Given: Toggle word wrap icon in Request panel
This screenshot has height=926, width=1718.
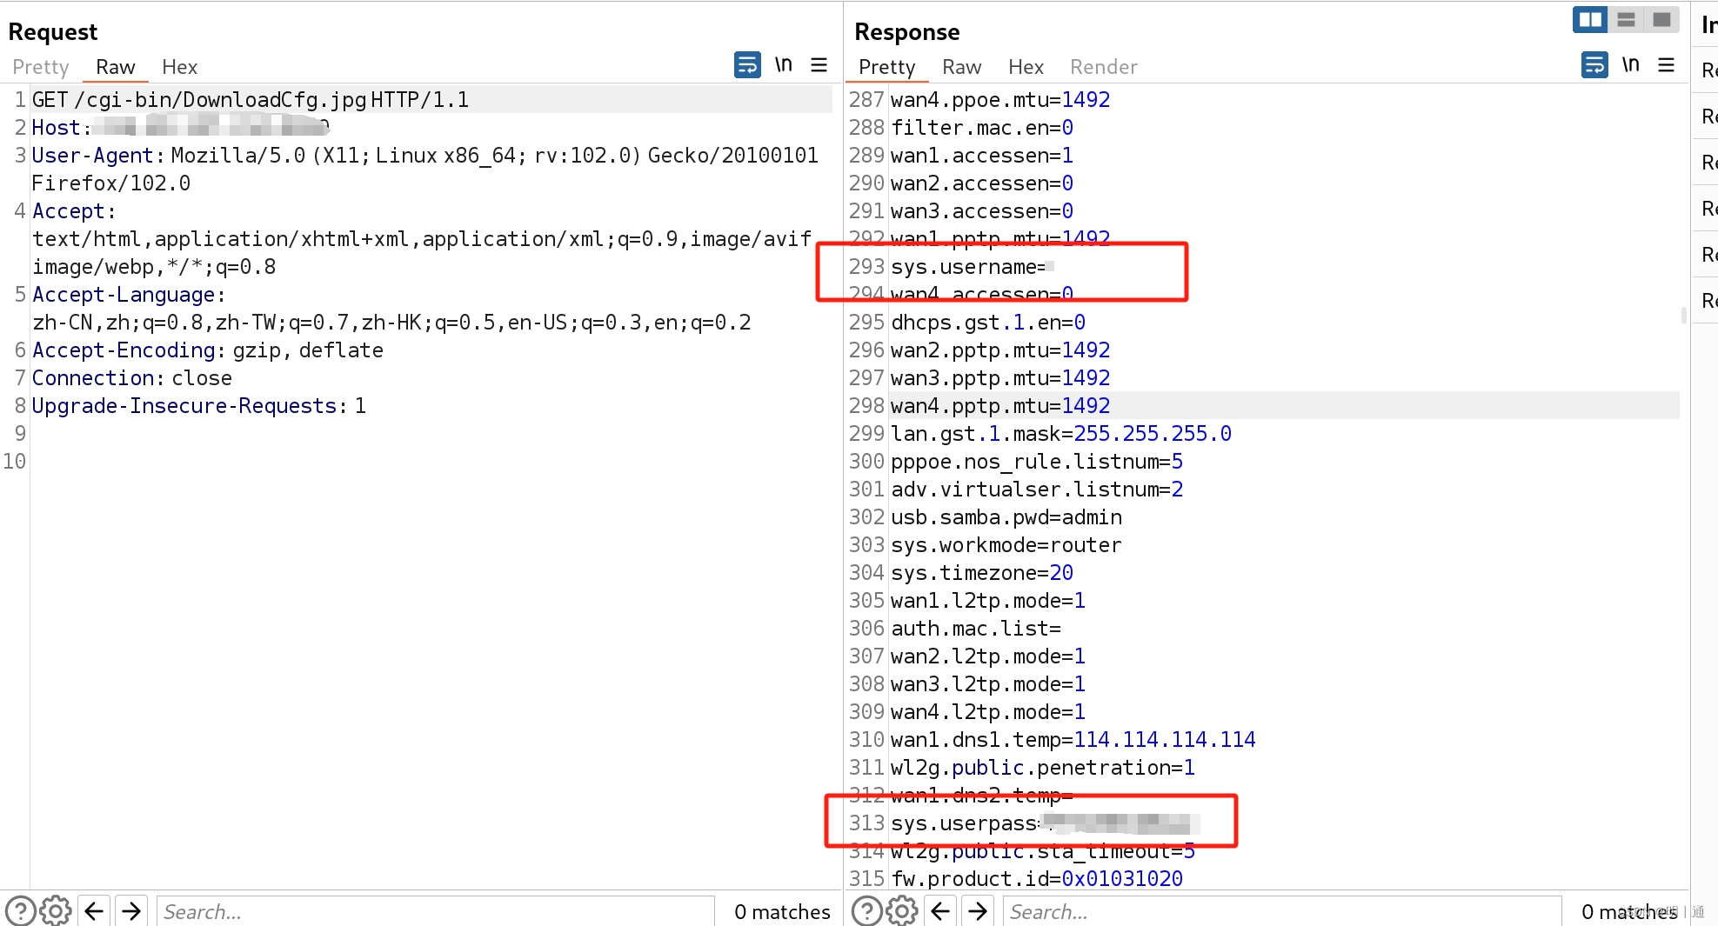Looking at the screenshot, I should coord(747,65).
